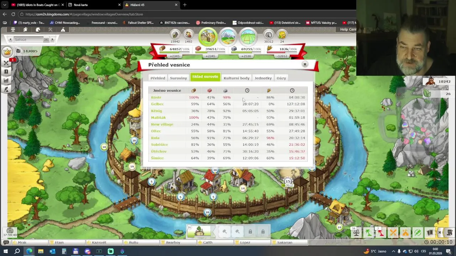Open crossed swords reports icon with badge 3
The height and width of the screenshot is (256, 456).
tap(6, 63)
